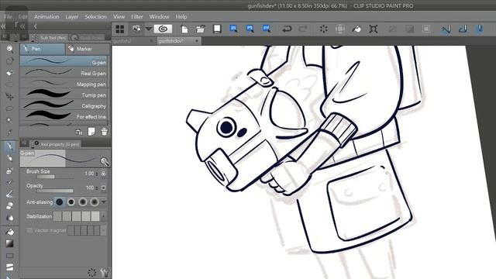Open the Selection menu
The width and height of the screenshot is (496, 279).
click(x=95, y=16)
